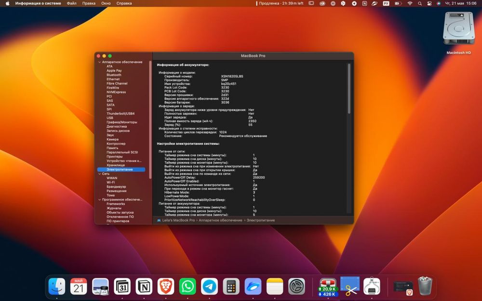The height and width of the screenshot is (301, 482).
Task: Collapse the Сеть section
Action: pos(99,174)
